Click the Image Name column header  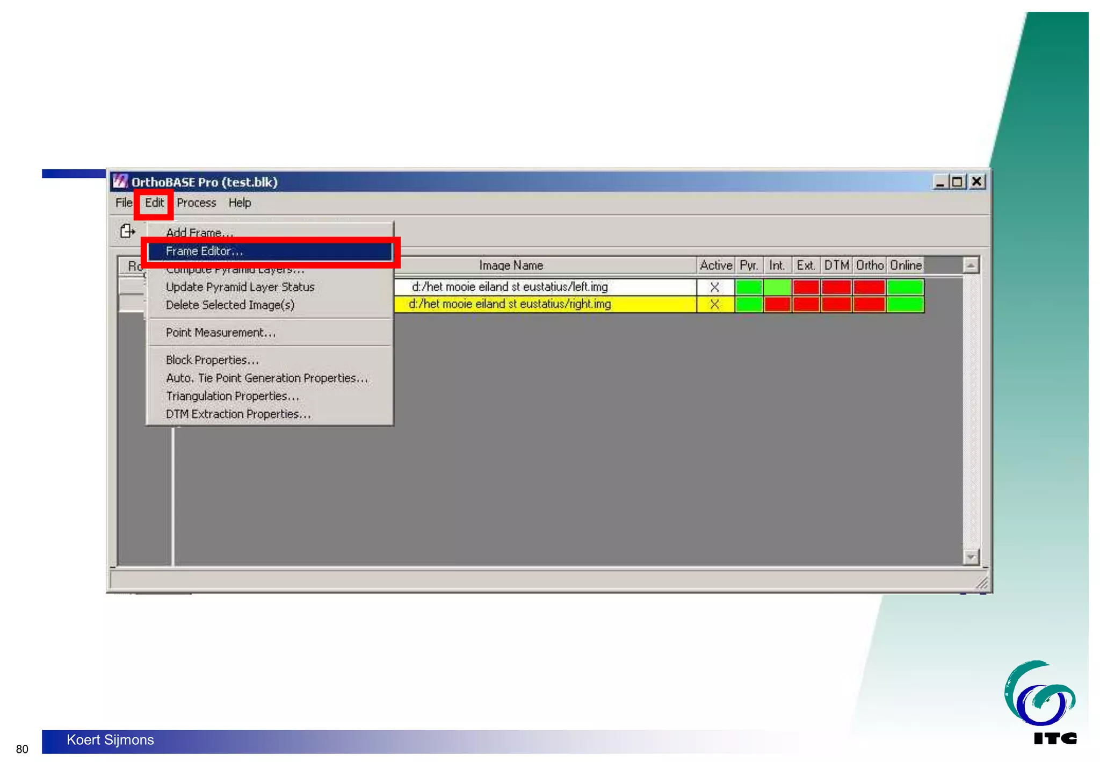click(x=510, y=265)
